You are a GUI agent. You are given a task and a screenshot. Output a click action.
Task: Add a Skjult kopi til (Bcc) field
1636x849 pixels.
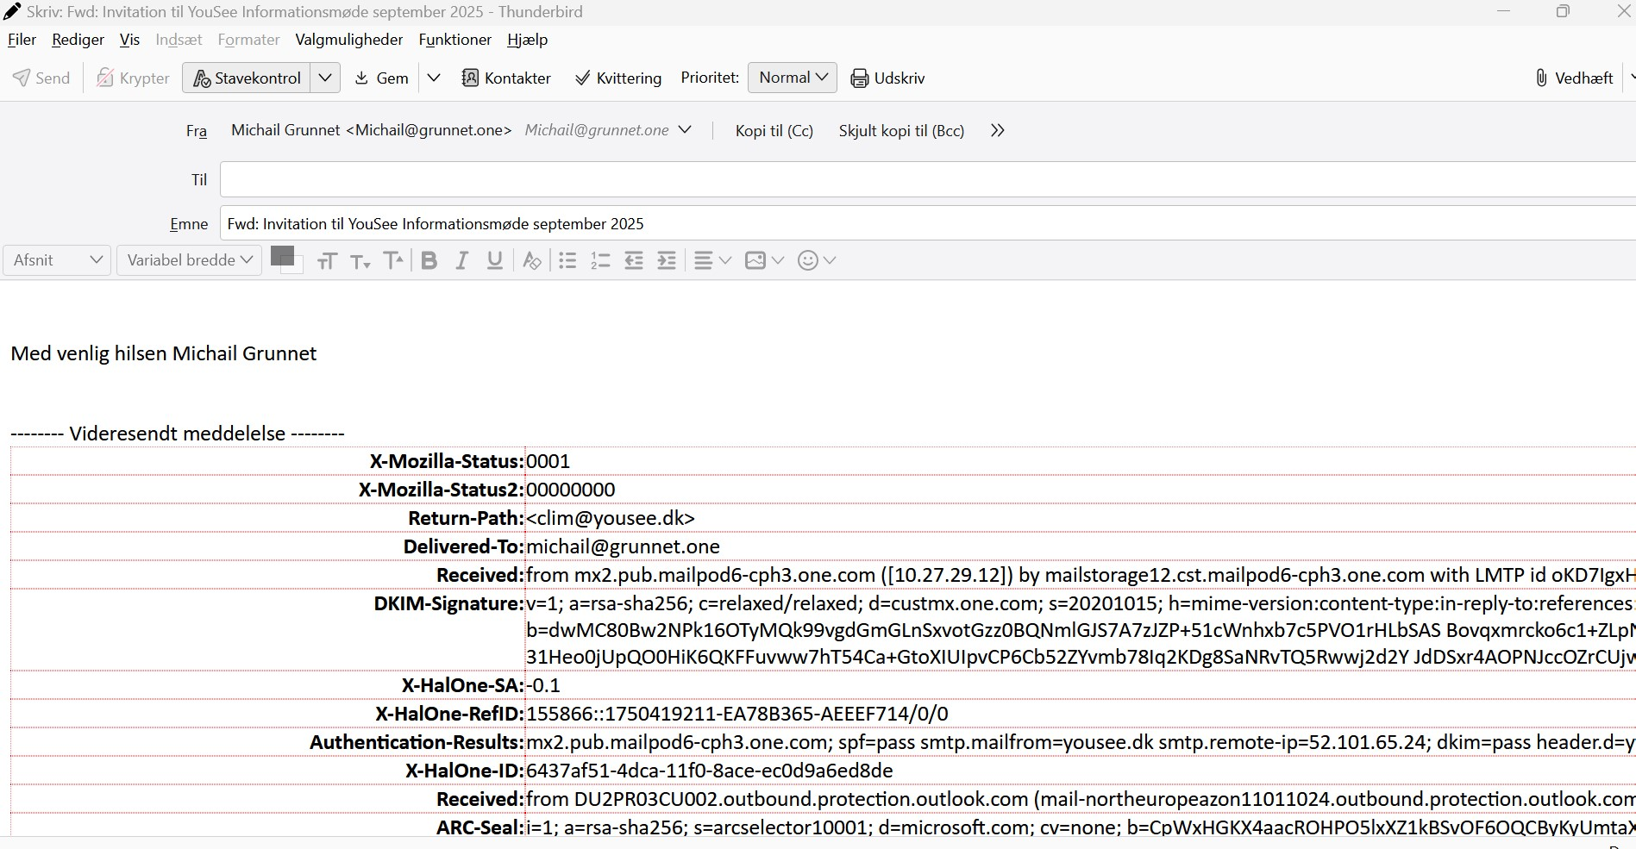(901, 131)
